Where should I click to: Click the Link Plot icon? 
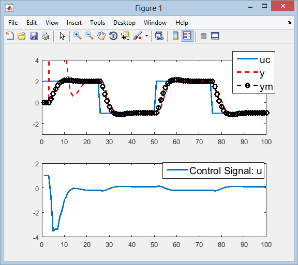click(159, 36)
